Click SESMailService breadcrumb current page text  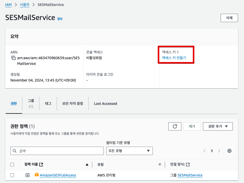click(51, 5)
